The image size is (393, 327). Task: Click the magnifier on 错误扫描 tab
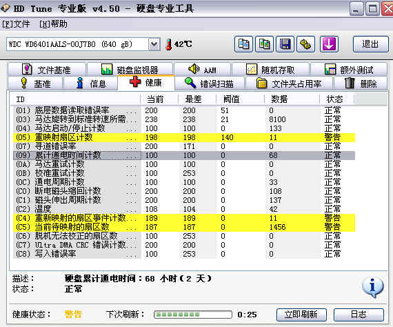[190, 83]
